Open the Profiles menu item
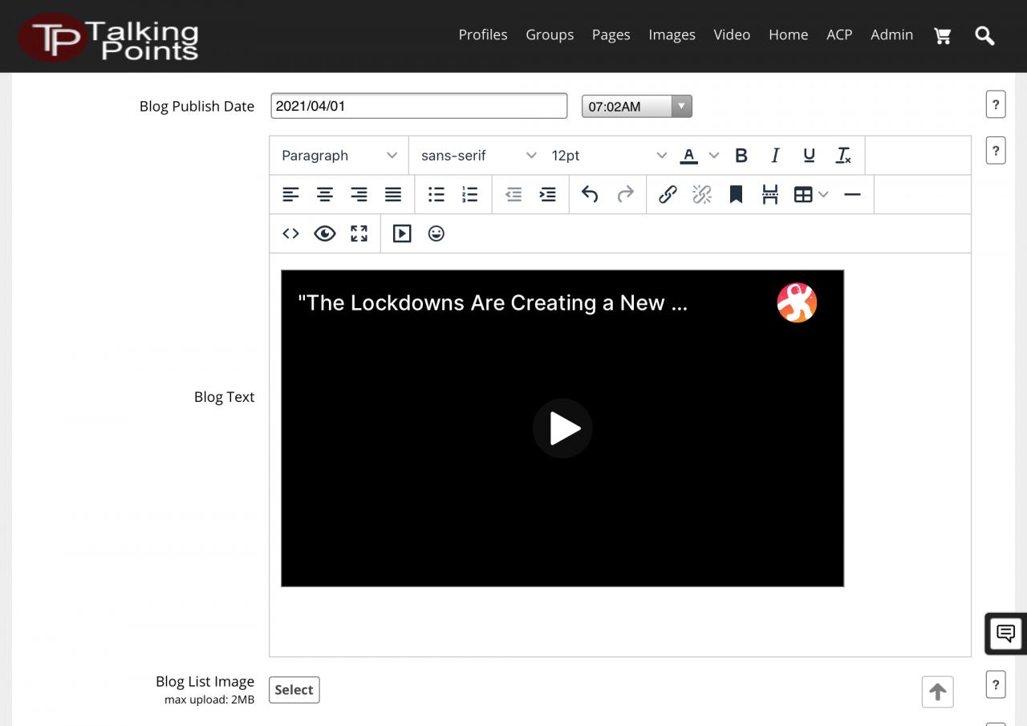1027x726 pixels. 482,34
